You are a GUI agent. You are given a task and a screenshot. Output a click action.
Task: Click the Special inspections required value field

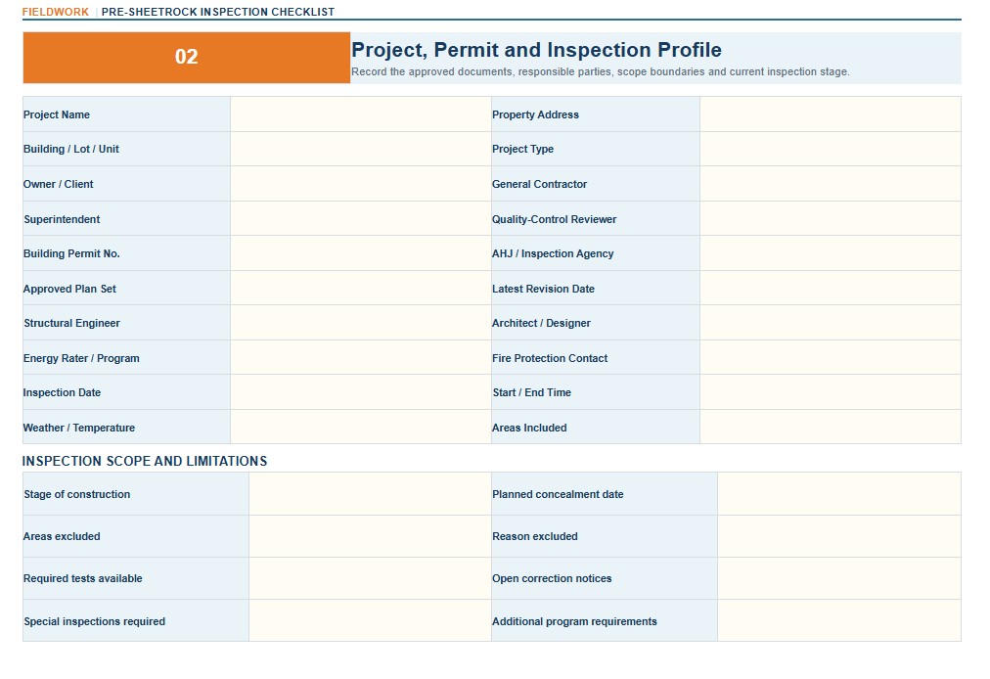pos(370,621)
